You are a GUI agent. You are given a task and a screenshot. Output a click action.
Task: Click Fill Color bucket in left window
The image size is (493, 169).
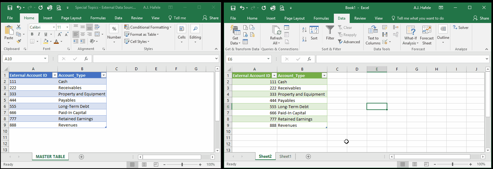[x=46, y=41]
